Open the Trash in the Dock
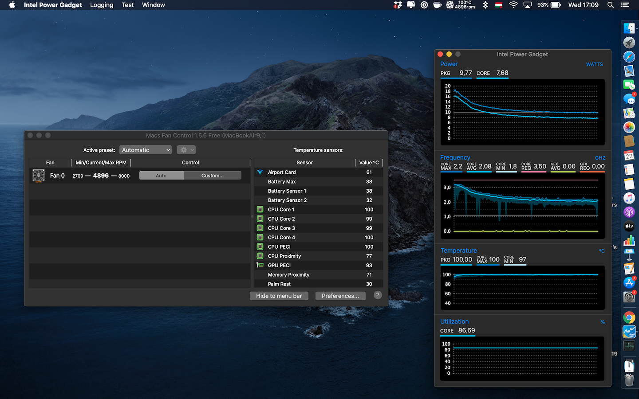 629,380
